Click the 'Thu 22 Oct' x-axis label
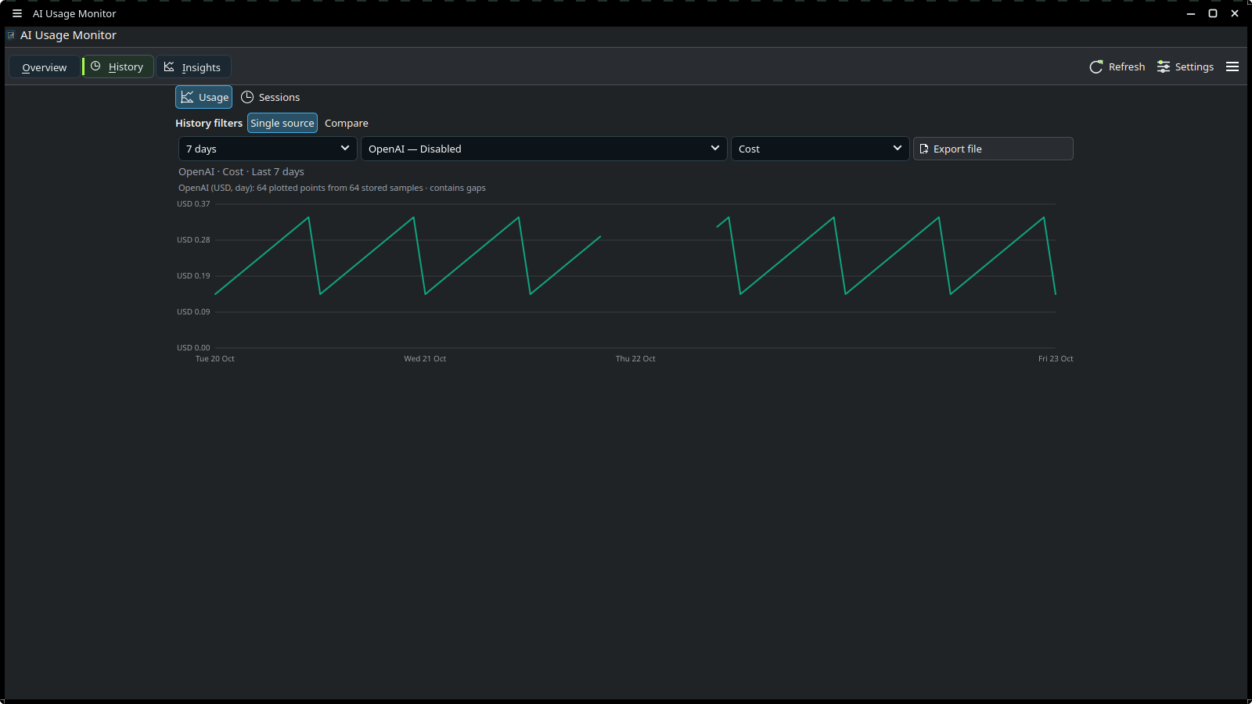Screen dimensions: 1252x704 point(635,359)
